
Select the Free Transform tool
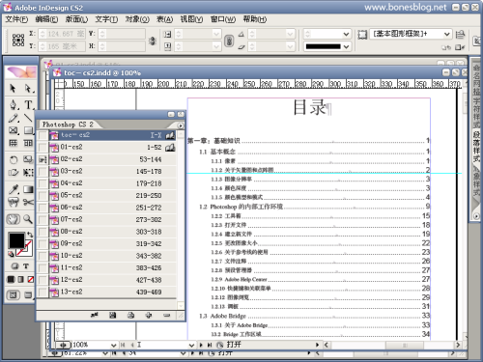pos(28,173)
